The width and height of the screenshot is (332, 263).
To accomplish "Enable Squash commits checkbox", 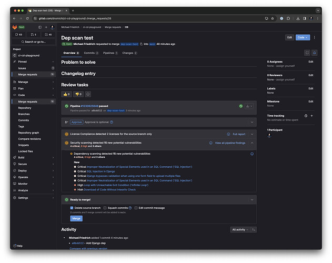I will click(x=105, y=208).
